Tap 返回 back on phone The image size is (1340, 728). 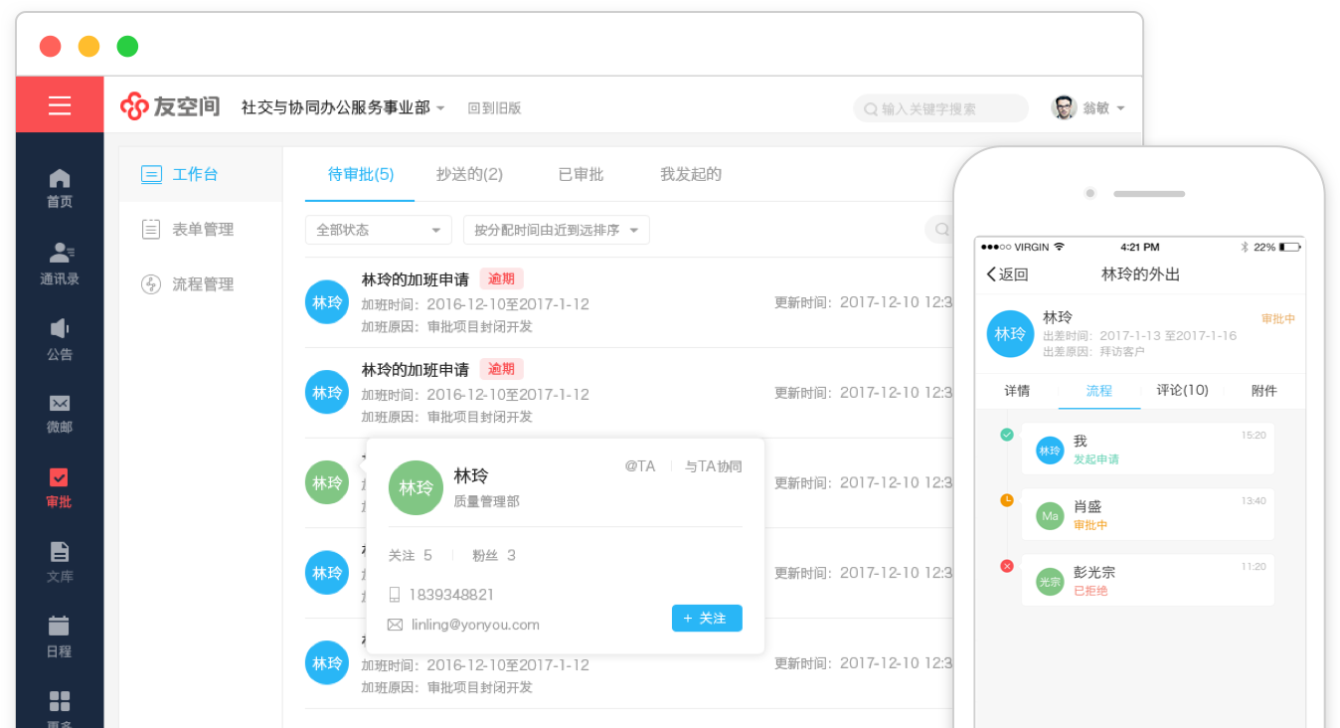click(x=1007, y=274)
